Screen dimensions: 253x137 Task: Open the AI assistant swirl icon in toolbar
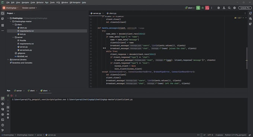tap(218, 8)
